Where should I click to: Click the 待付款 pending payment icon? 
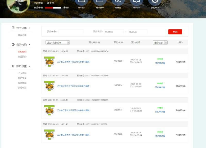81,2
